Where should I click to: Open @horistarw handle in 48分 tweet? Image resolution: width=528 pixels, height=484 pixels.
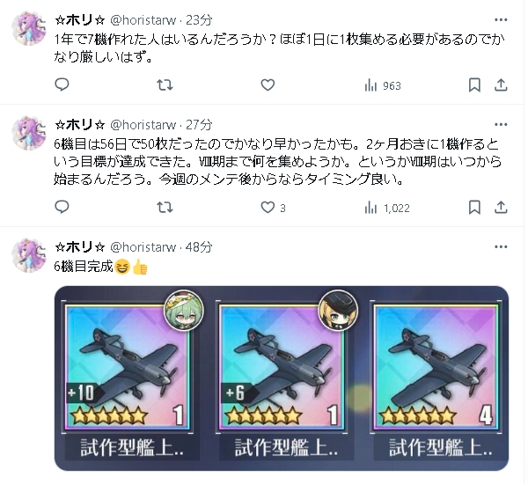(x=143, y=247)
